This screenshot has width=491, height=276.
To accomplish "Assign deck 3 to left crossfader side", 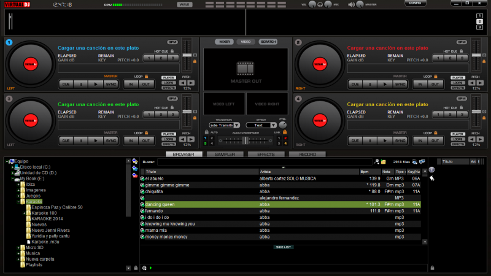I will click(206, 144).
